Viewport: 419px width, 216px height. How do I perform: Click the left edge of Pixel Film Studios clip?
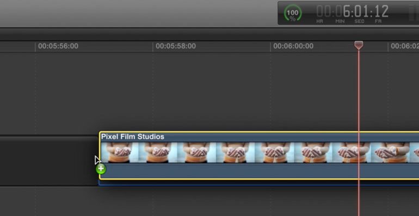pyautogui.click(x=100, y=155)
